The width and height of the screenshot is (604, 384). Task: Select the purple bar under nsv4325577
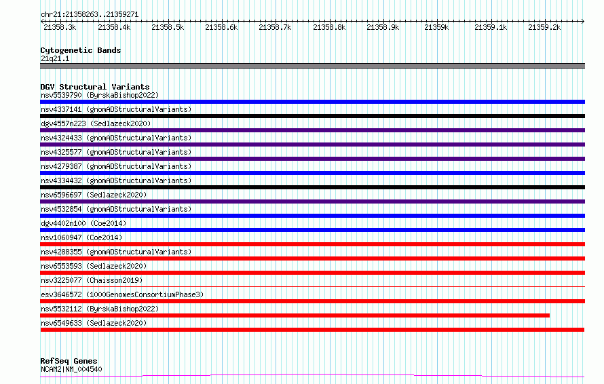[x=312, y=159]
